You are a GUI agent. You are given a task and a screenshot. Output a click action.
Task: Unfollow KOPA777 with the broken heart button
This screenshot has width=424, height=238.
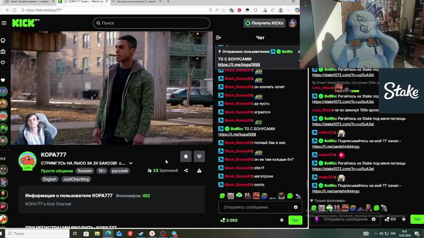point(199,156)
